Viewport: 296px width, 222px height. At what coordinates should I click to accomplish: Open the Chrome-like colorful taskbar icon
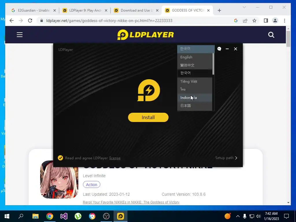click(x=92, y=216)
